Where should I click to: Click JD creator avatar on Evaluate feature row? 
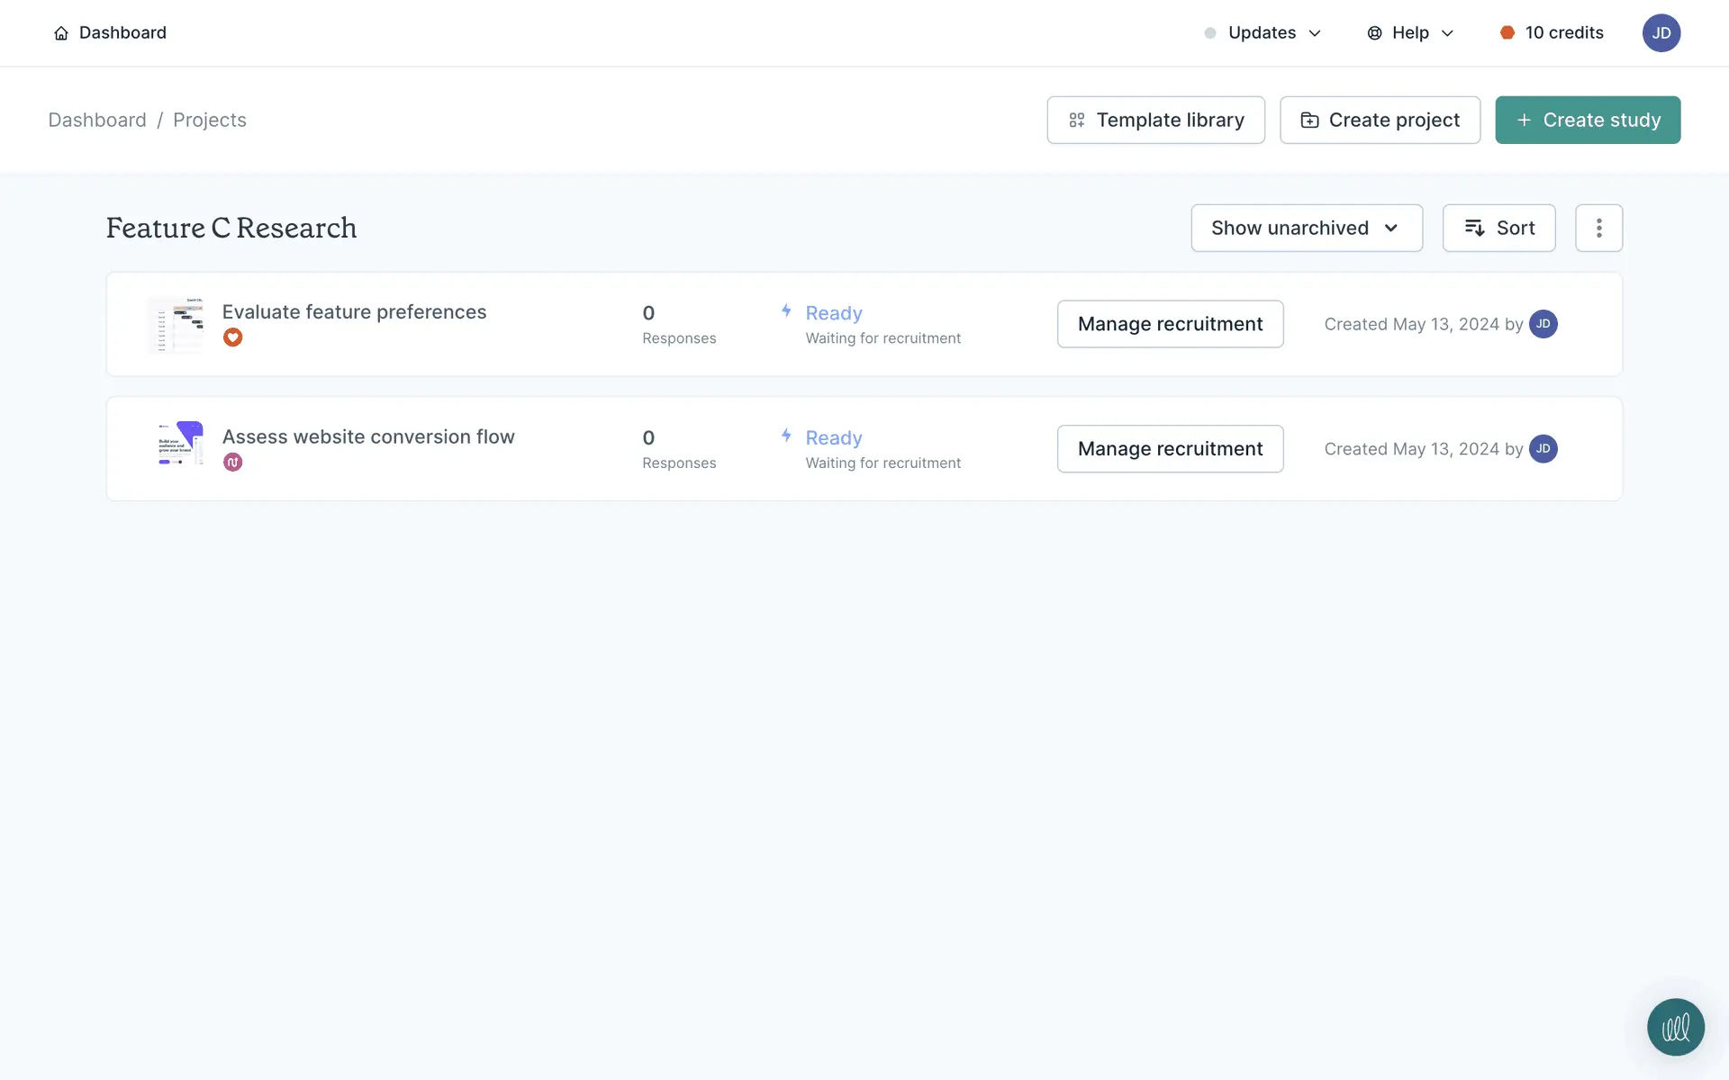click(x=1543, y=324)
